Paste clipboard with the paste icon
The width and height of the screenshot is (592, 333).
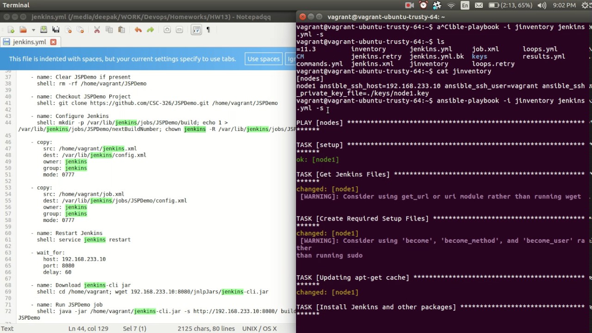point(121,30)
